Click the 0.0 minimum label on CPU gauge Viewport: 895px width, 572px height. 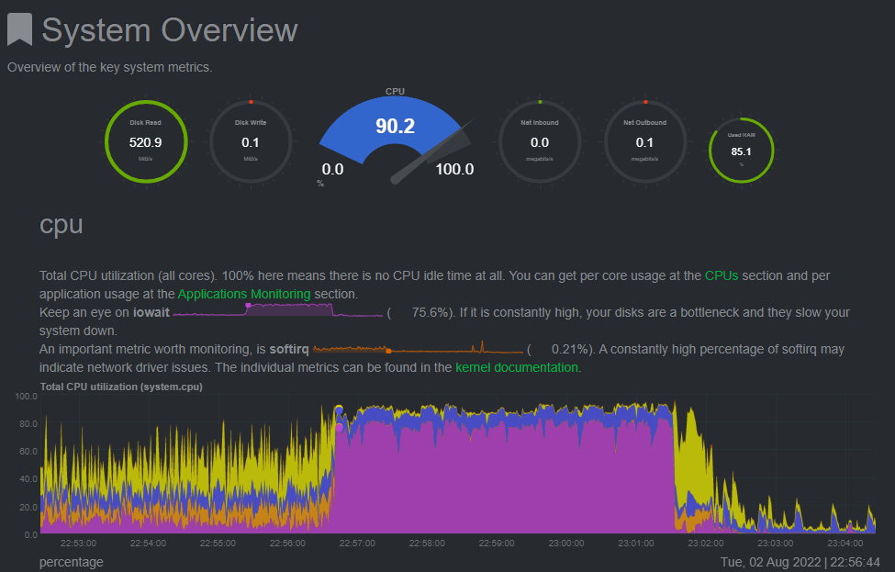332,169
